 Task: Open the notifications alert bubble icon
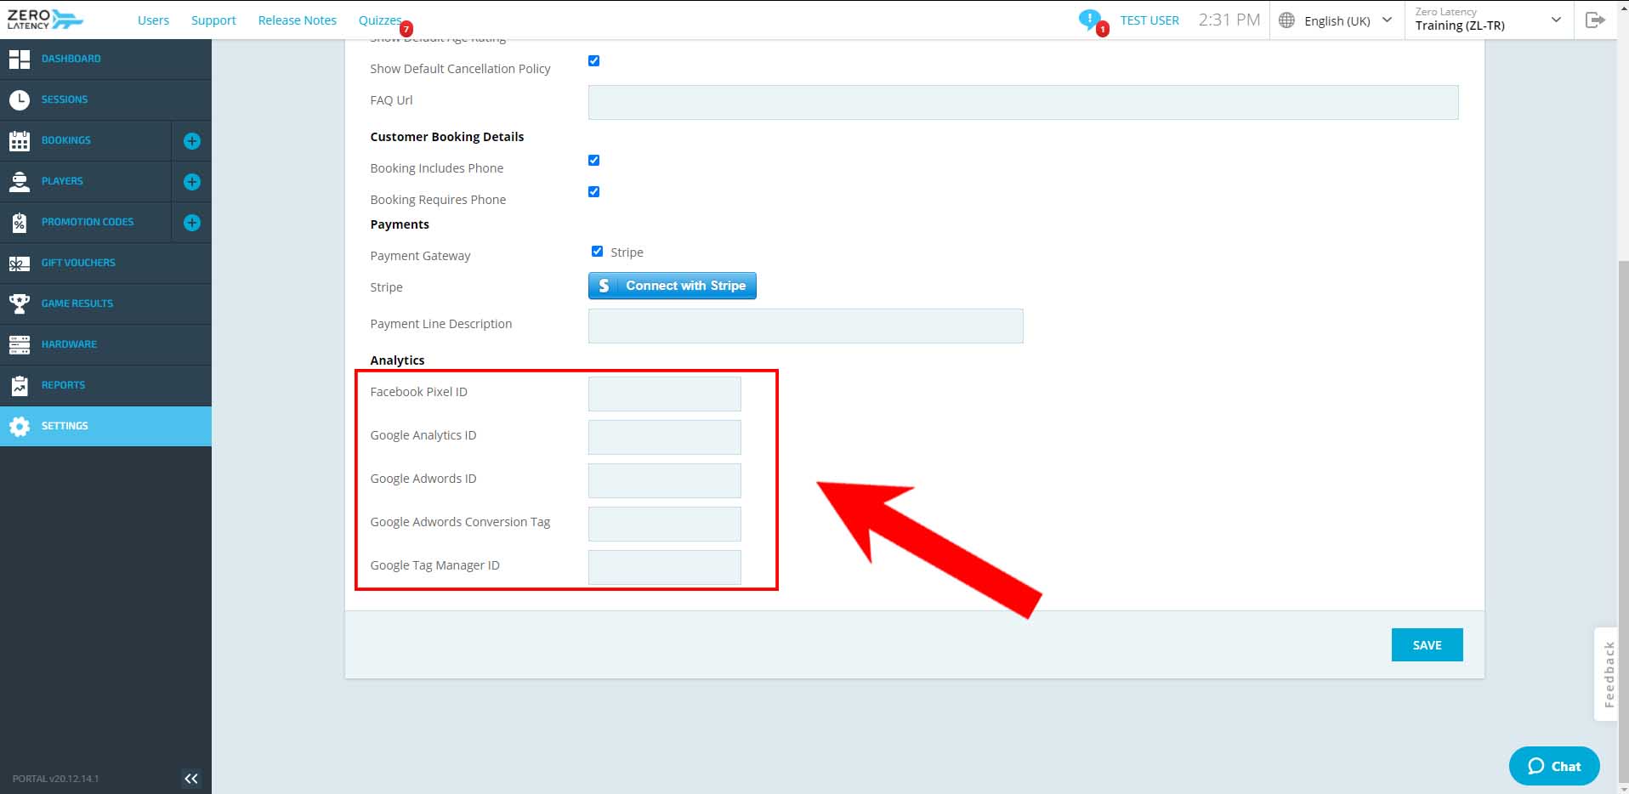tap(1089, 20)
